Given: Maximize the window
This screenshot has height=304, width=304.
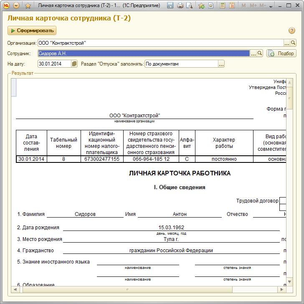Looking at the screenshot, I should 289,5.
